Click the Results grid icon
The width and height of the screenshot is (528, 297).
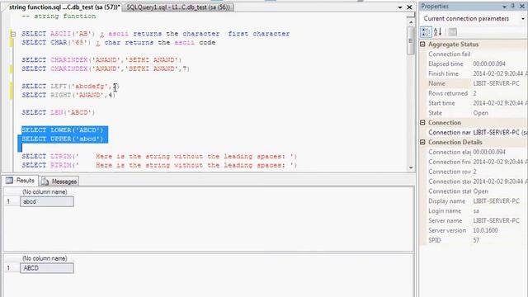[x=9, y=181]
